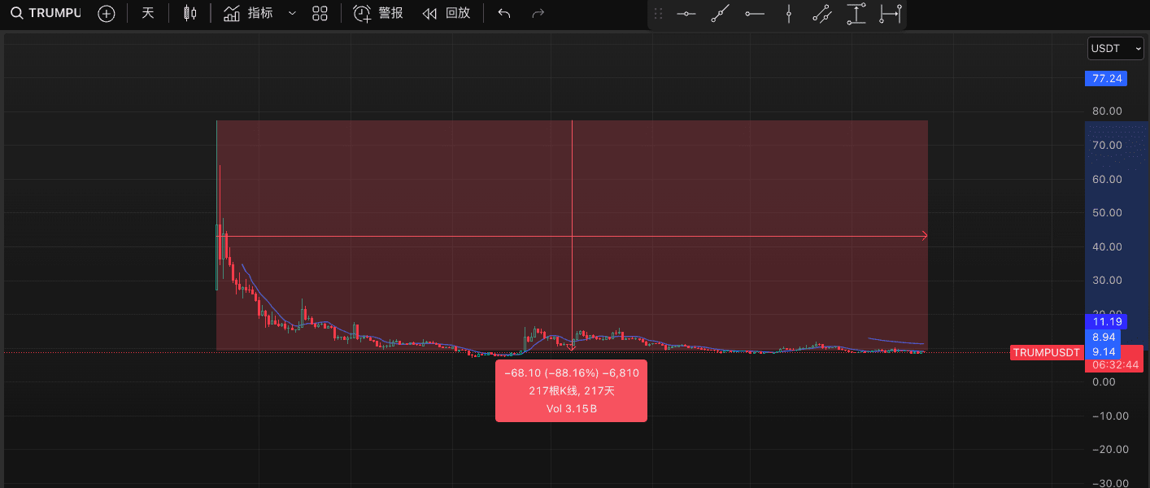Image resolution: width=1150 pixels, height=488 pixels.
Task: Click the 9.14 current price label
Action: (1103, 351)
